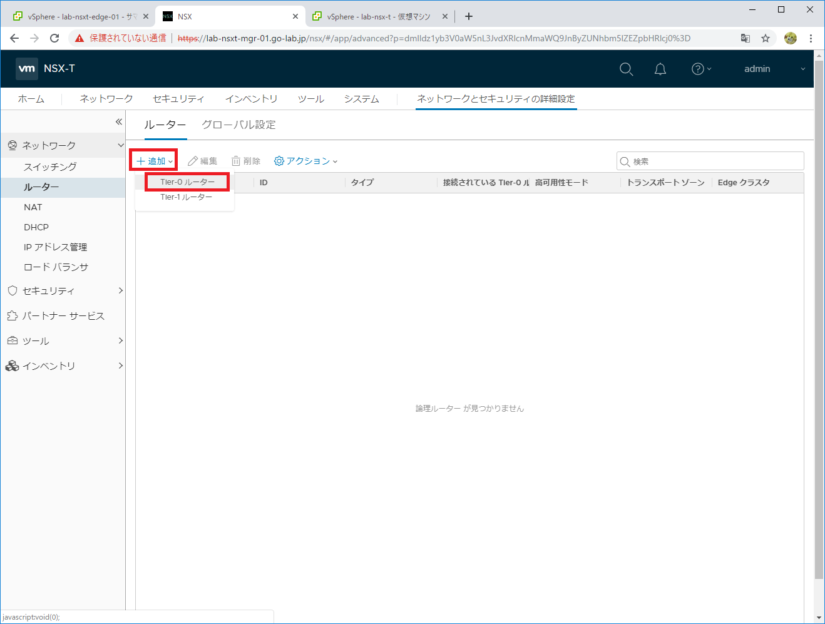Go to the ホーム top menu

[31, 99]
